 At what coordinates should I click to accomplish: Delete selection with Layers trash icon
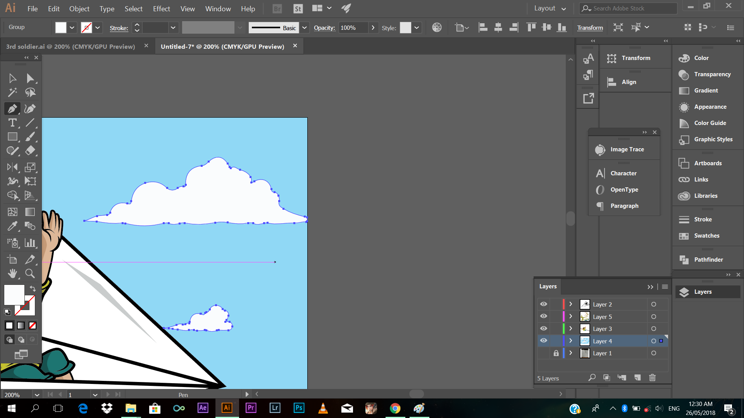(x=653, y=378)
